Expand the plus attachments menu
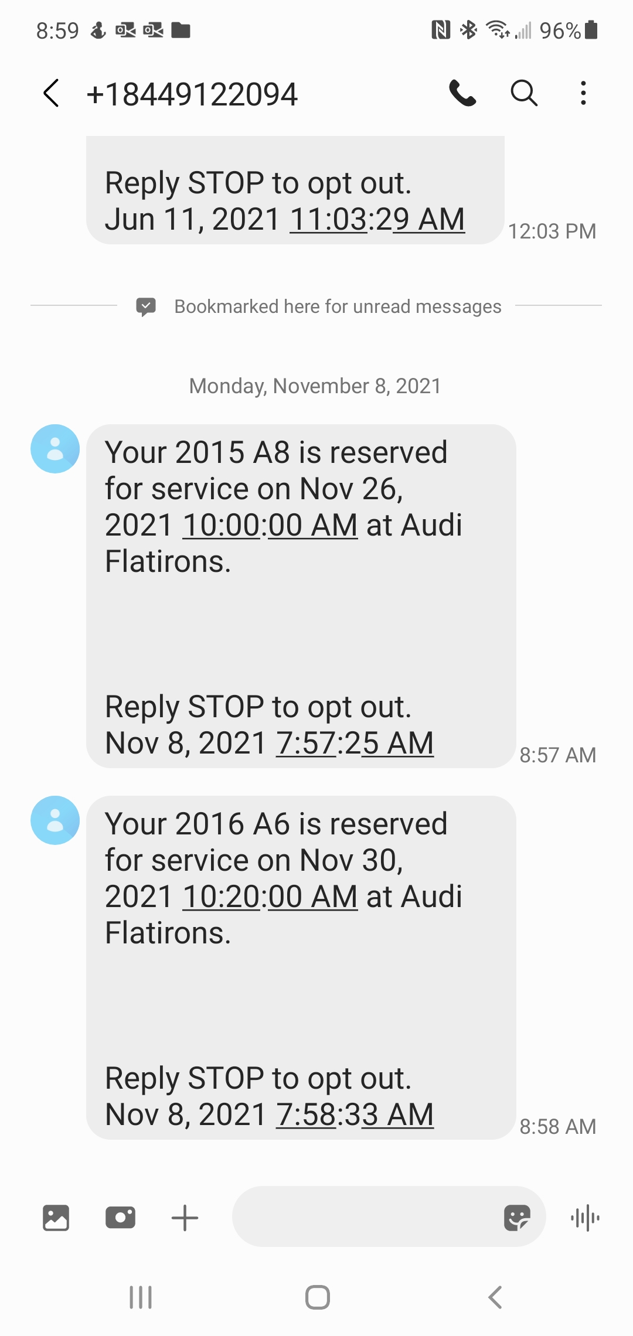This screenshot has height=1336, width=633. tap(185, 1218)
